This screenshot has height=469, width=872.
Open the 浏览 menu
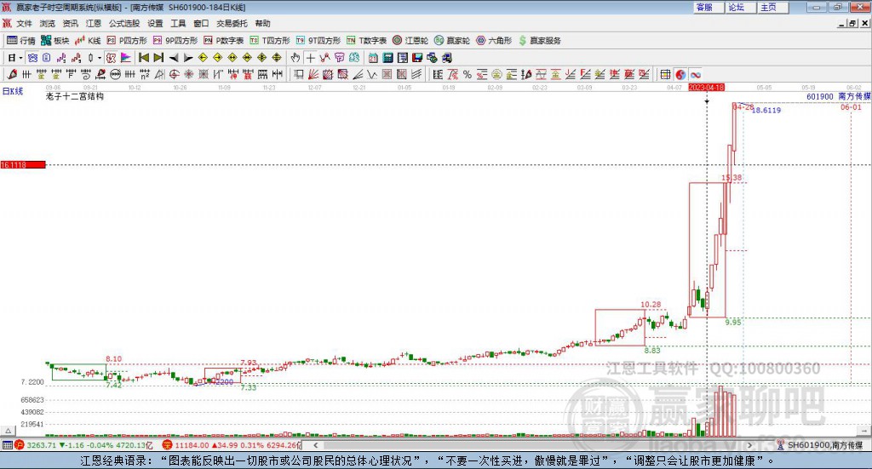click(x=48, y=23)
